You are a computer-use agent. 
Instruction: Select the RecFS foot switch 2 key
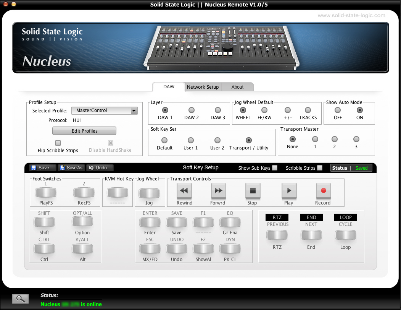pos(84,193)
